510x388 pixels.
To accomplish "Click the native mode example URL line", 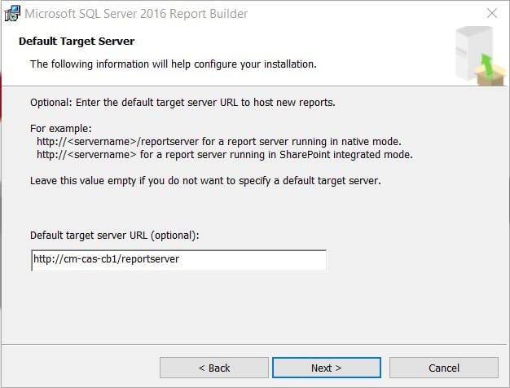I will 219,142.
